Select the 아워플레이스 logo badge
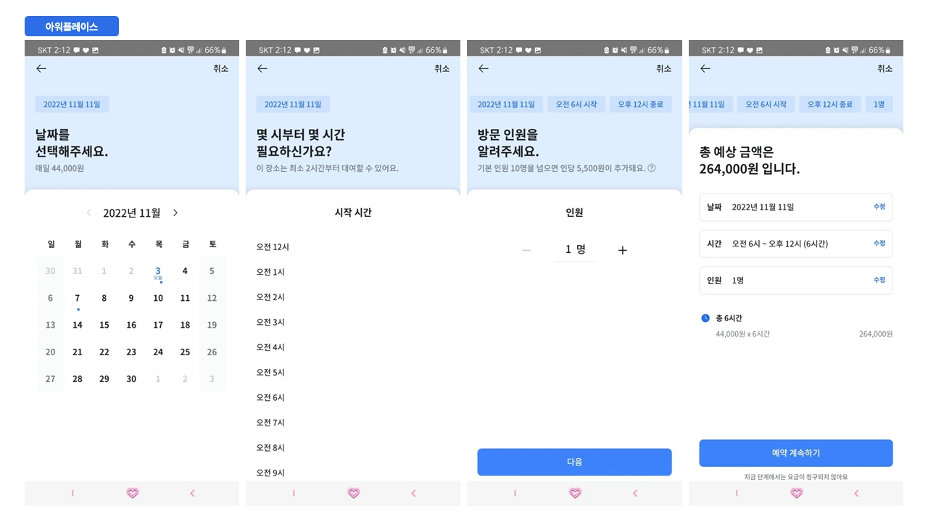Screen dimensions: 928x522 click(x=72, y=26)
